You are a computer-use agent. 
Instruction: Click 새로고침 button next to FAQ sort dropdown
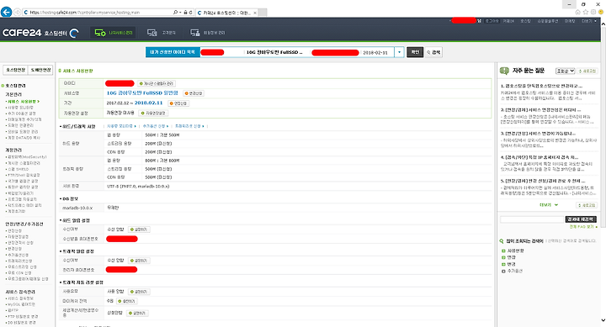coord(587,71)
